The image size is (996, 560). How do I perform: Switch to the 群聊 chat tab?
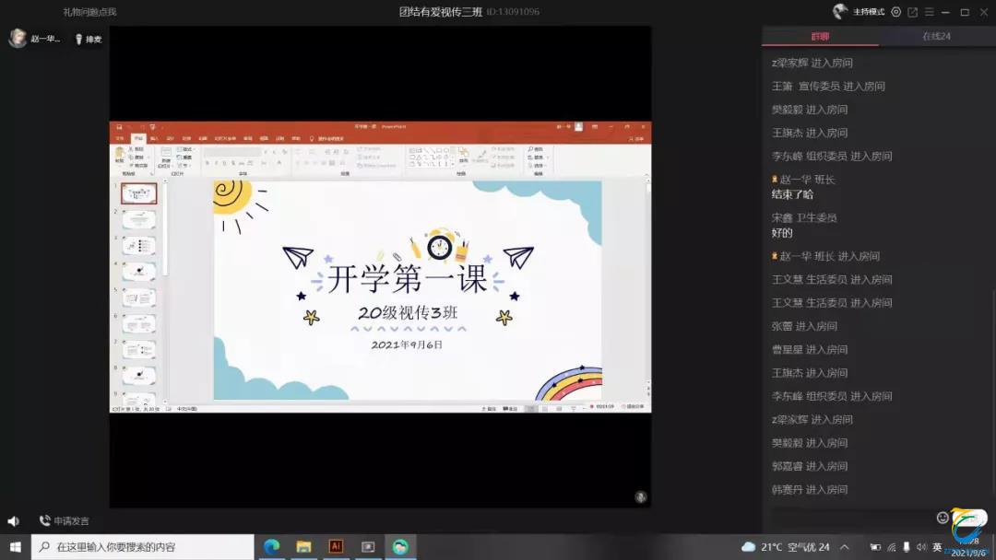[x=820, y=37]
